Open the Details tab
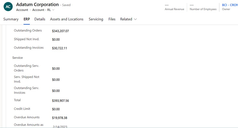 (40, 19)
